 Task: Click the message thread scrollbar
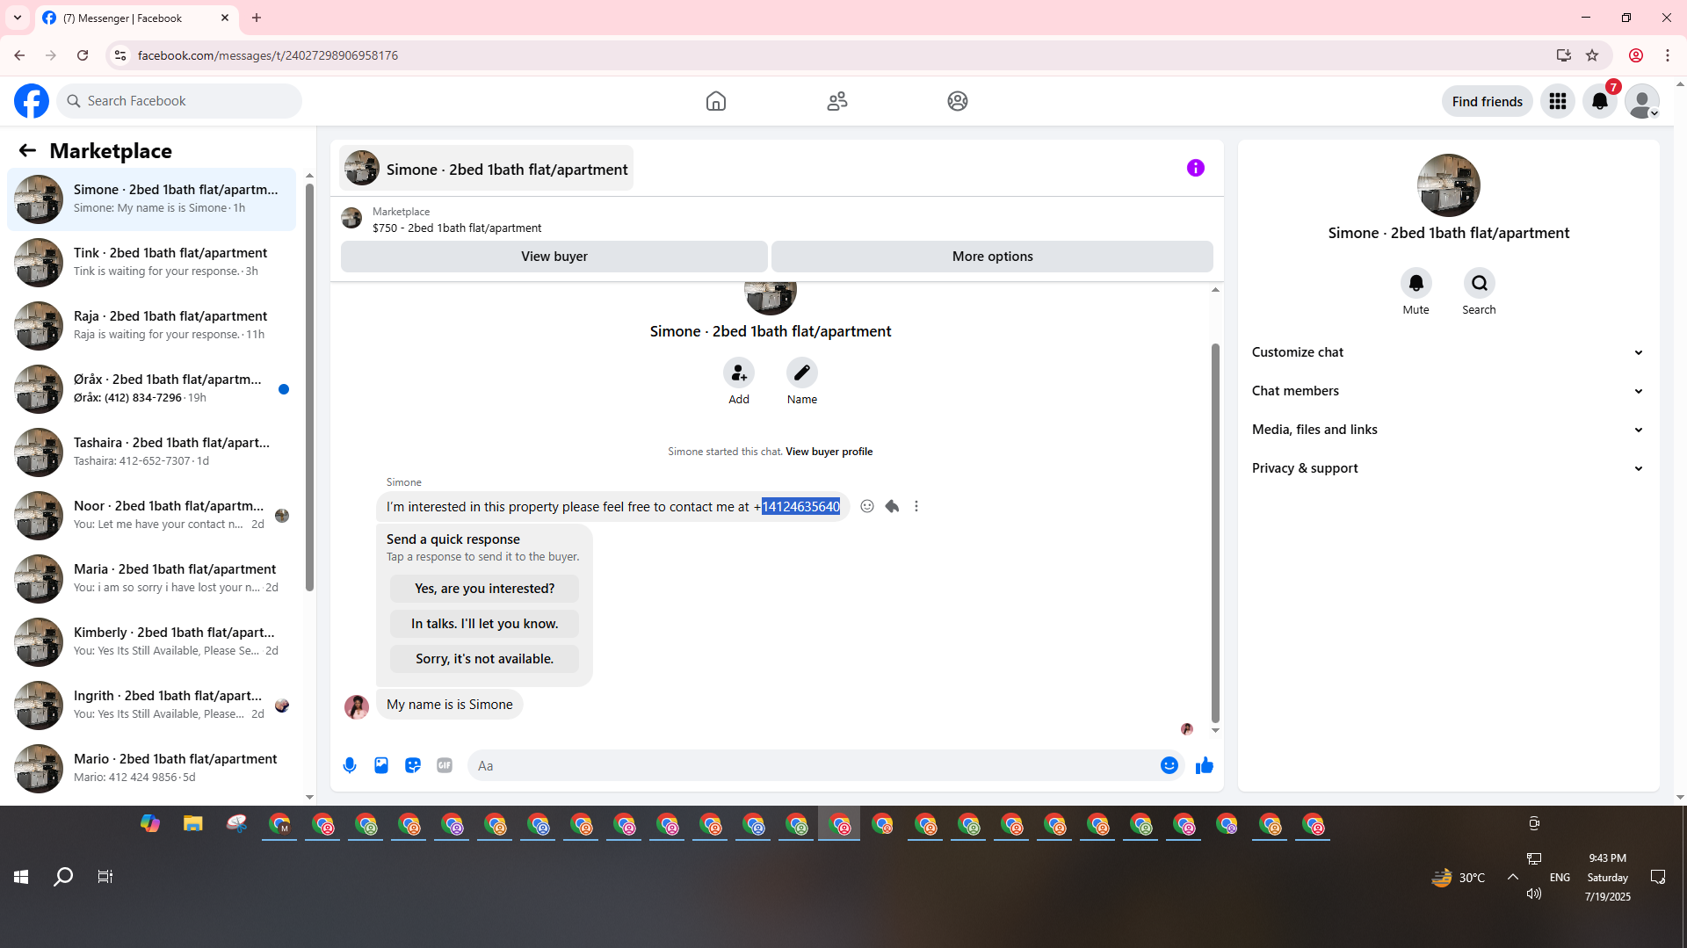point(1215,532)
